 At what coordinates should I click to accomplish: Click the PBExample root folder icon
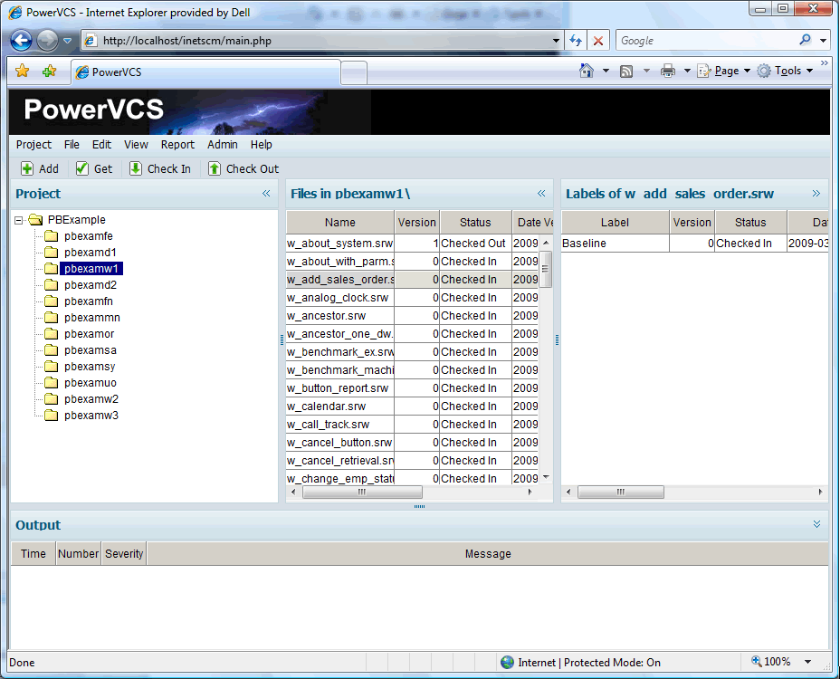(35, 220)
